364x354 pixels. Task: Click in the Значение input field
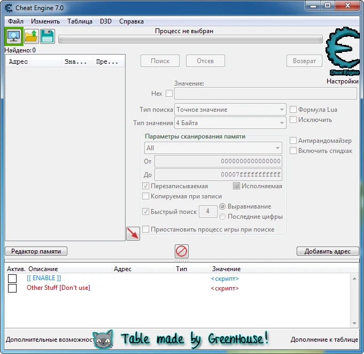(x=266, y=94)
